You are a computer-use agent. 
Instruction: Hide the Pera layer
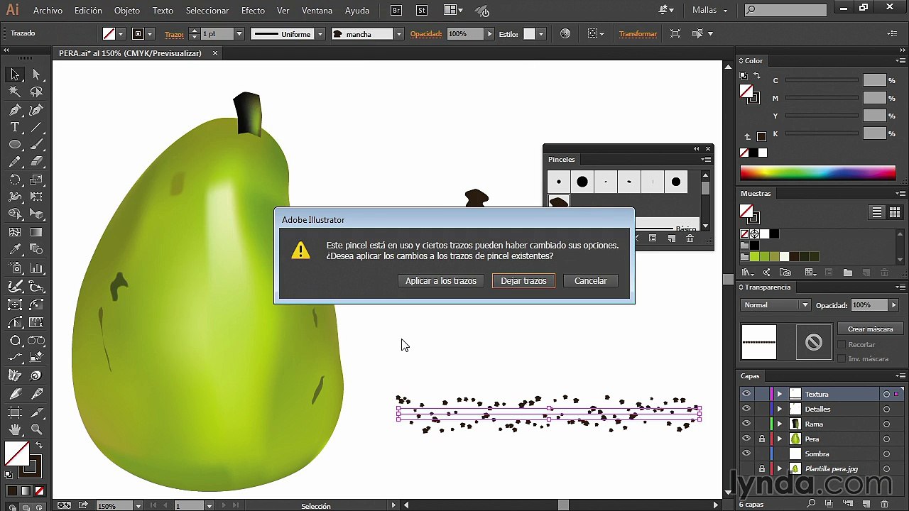[x=746, y=439]
